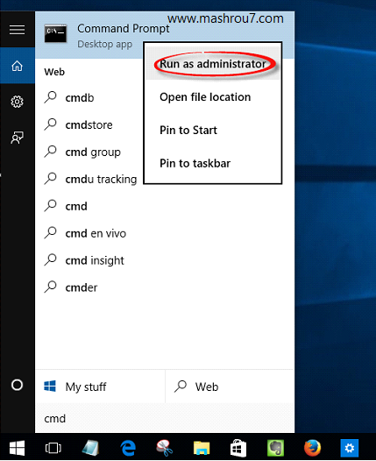376x461 pixels.
Task: Click the Command Prompt app icon
Action: tap(55, 34)
